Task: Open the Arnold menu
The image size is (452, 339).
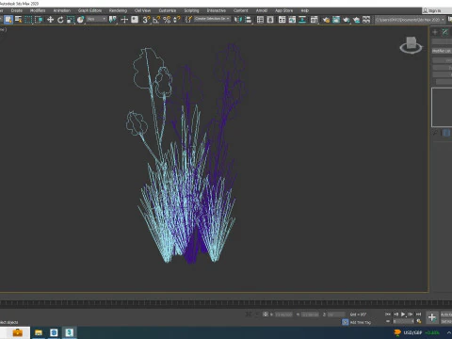Action: click(x=262, y=10)
